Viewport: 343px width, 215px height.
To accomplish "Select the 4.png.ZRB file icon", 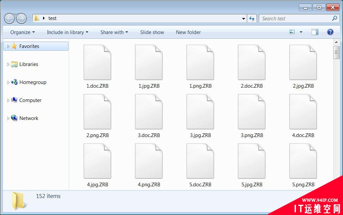I will pos(149,161).
